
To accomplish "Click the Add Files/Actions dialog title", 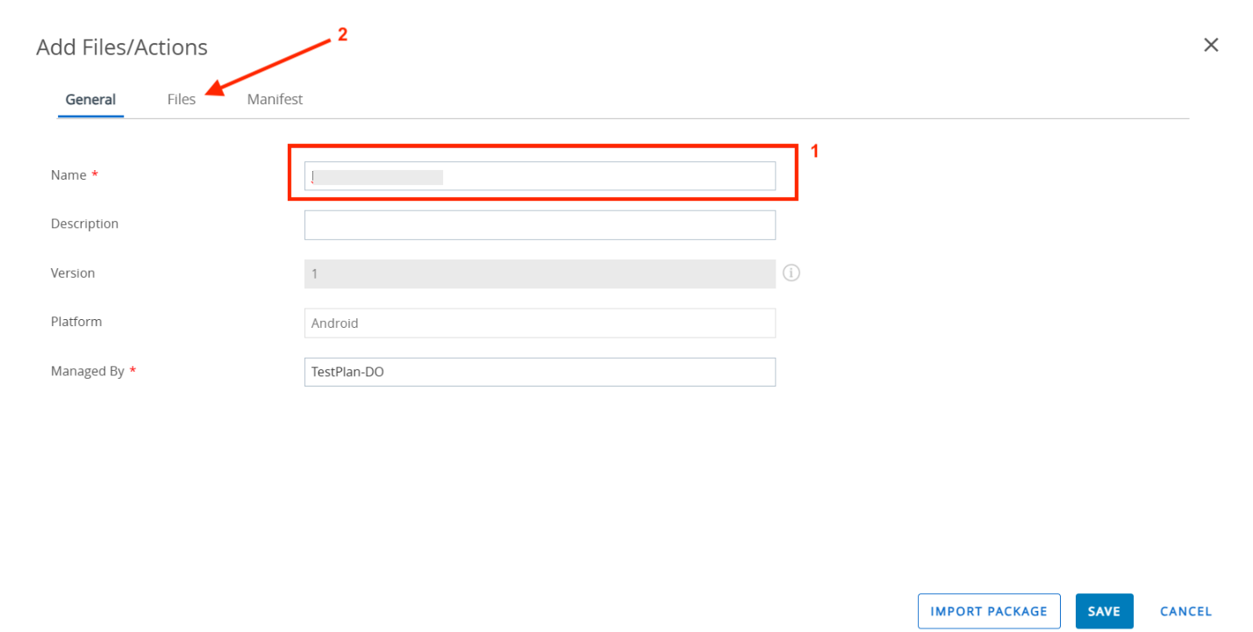I will [x=122, y=47].
